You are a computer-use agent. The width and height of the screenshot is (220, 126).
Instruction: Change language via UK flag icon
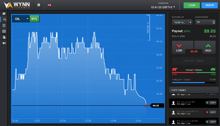49,5
